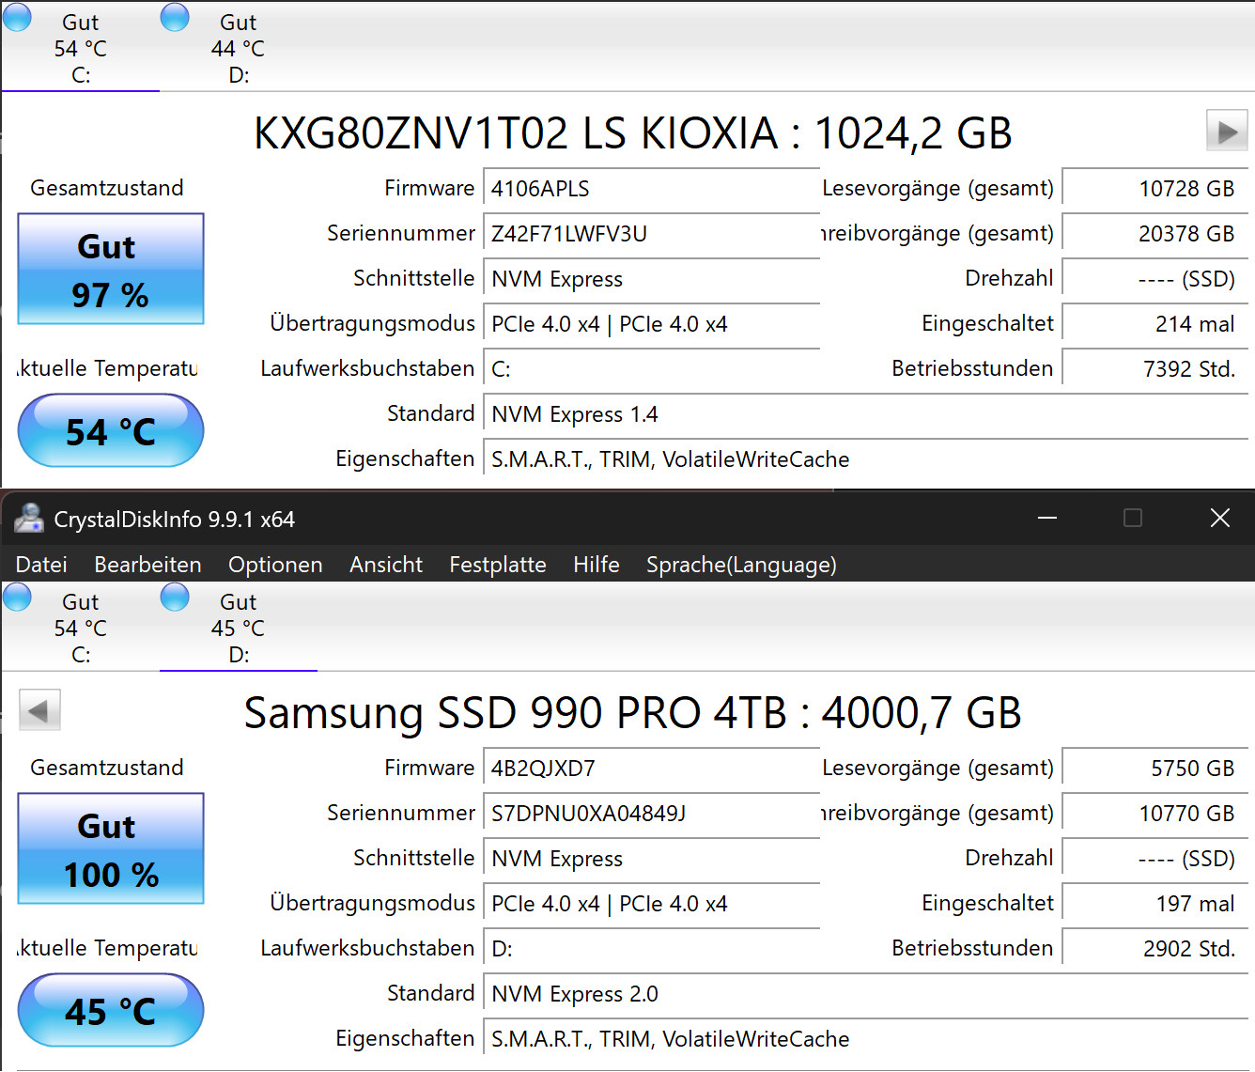Click Schnittstelle value in the KIOXIA window
This screenshot has height=1072, width=1255.
pos(651,278)
